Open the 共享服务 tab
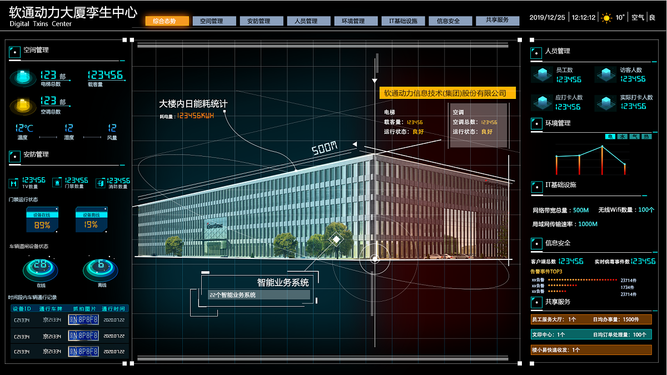 pyautogui.click(x=497, y=21)
